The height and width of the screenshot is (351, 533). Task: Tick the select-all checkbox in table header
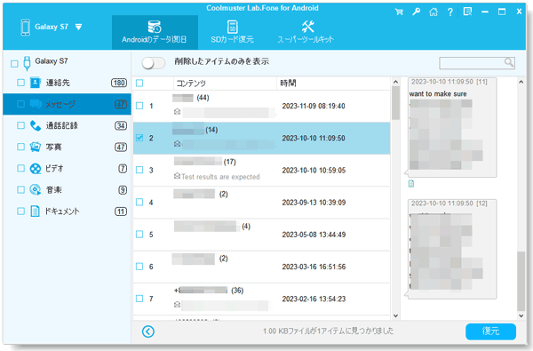coord(139,83)
